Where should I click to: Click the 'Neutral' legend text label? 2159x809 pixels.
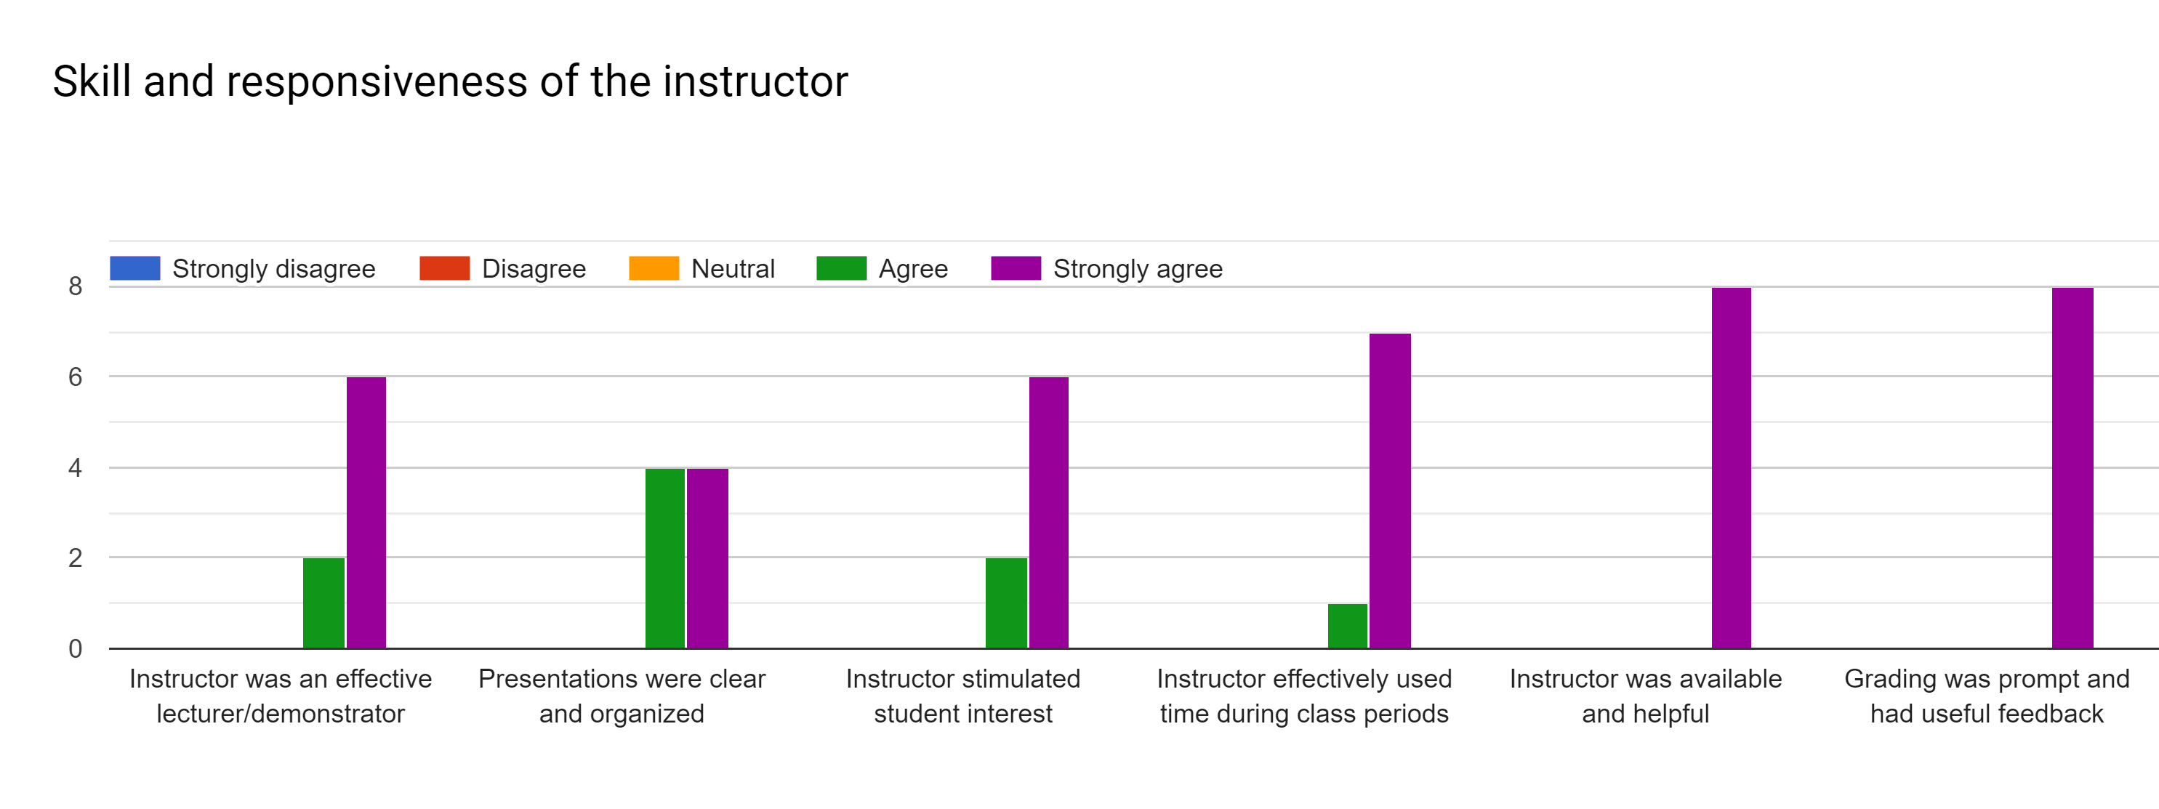pyautogui.click(x=733, y=269)
